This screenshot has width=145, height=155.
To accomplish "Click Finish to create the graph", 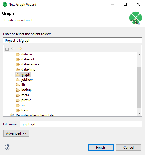I will pos(101,147).
